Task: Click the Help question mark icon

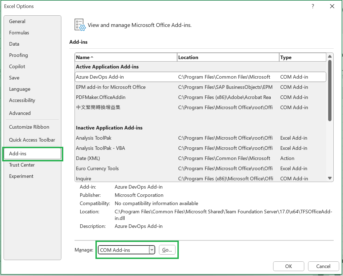Action: pyautogui.click(x=313, y=6)
